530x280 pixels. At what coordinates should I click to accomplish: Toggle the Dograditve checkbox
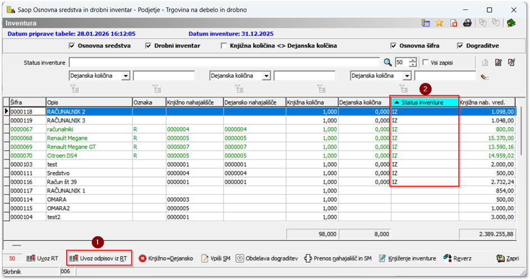[460, 45]
